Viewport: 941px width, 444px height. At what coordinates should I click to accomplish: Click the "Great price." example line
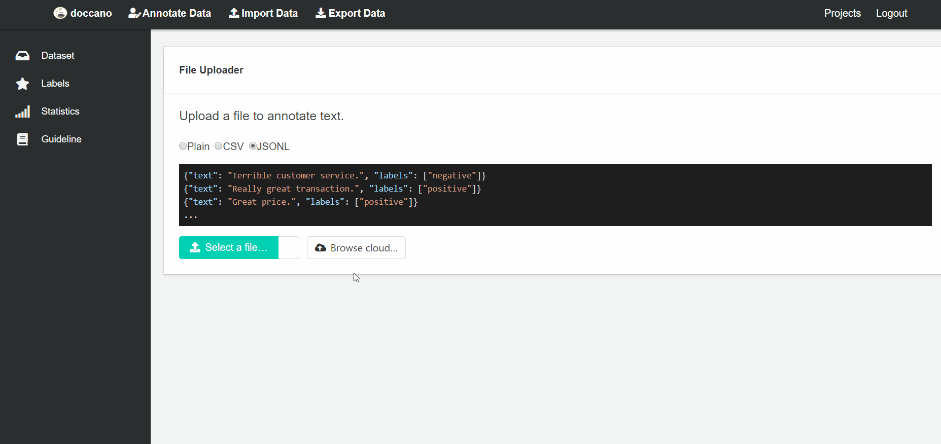pos(301,202)
